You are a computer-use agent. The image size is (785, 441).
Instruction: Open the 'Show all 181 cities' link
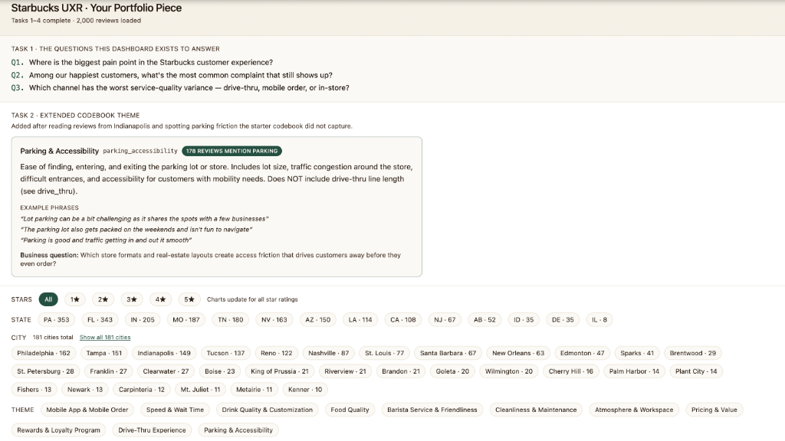[105, 338]
